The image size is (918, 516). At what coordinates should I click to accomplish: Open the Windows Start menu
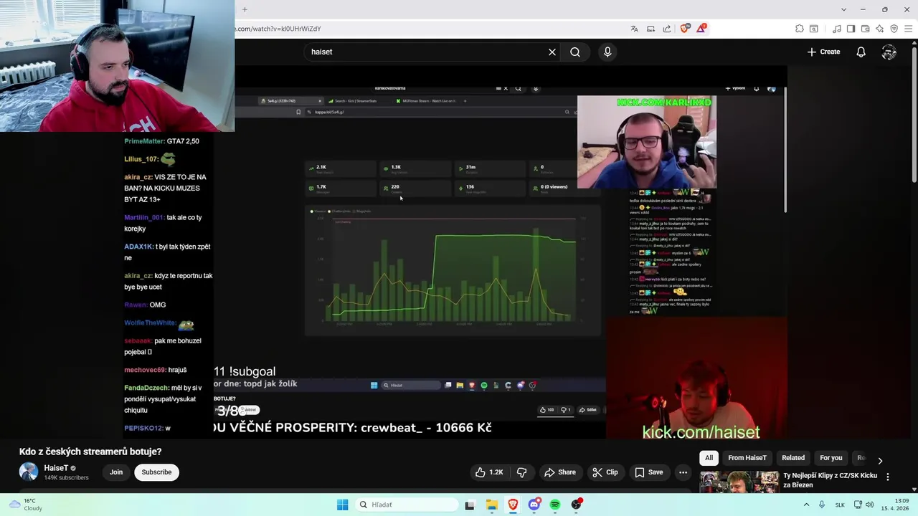click(343, 505)
